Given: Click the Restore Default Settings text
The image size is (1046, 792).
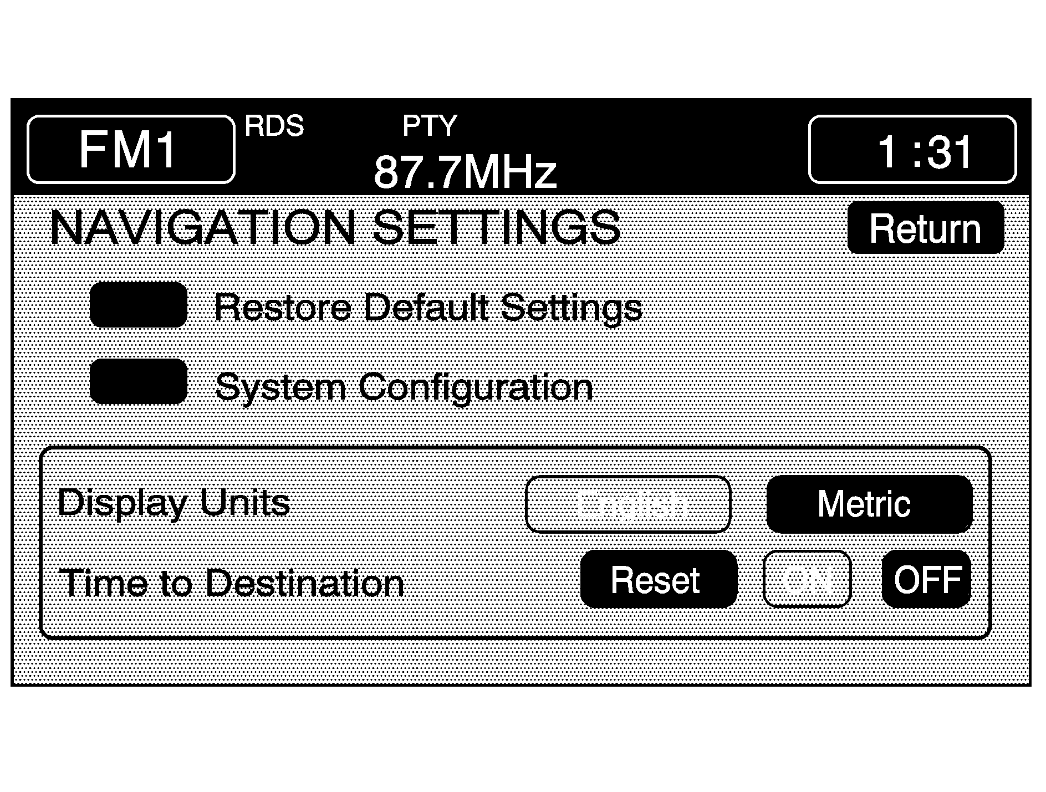Looking at the screenshot, I should (x=427, y=307).
